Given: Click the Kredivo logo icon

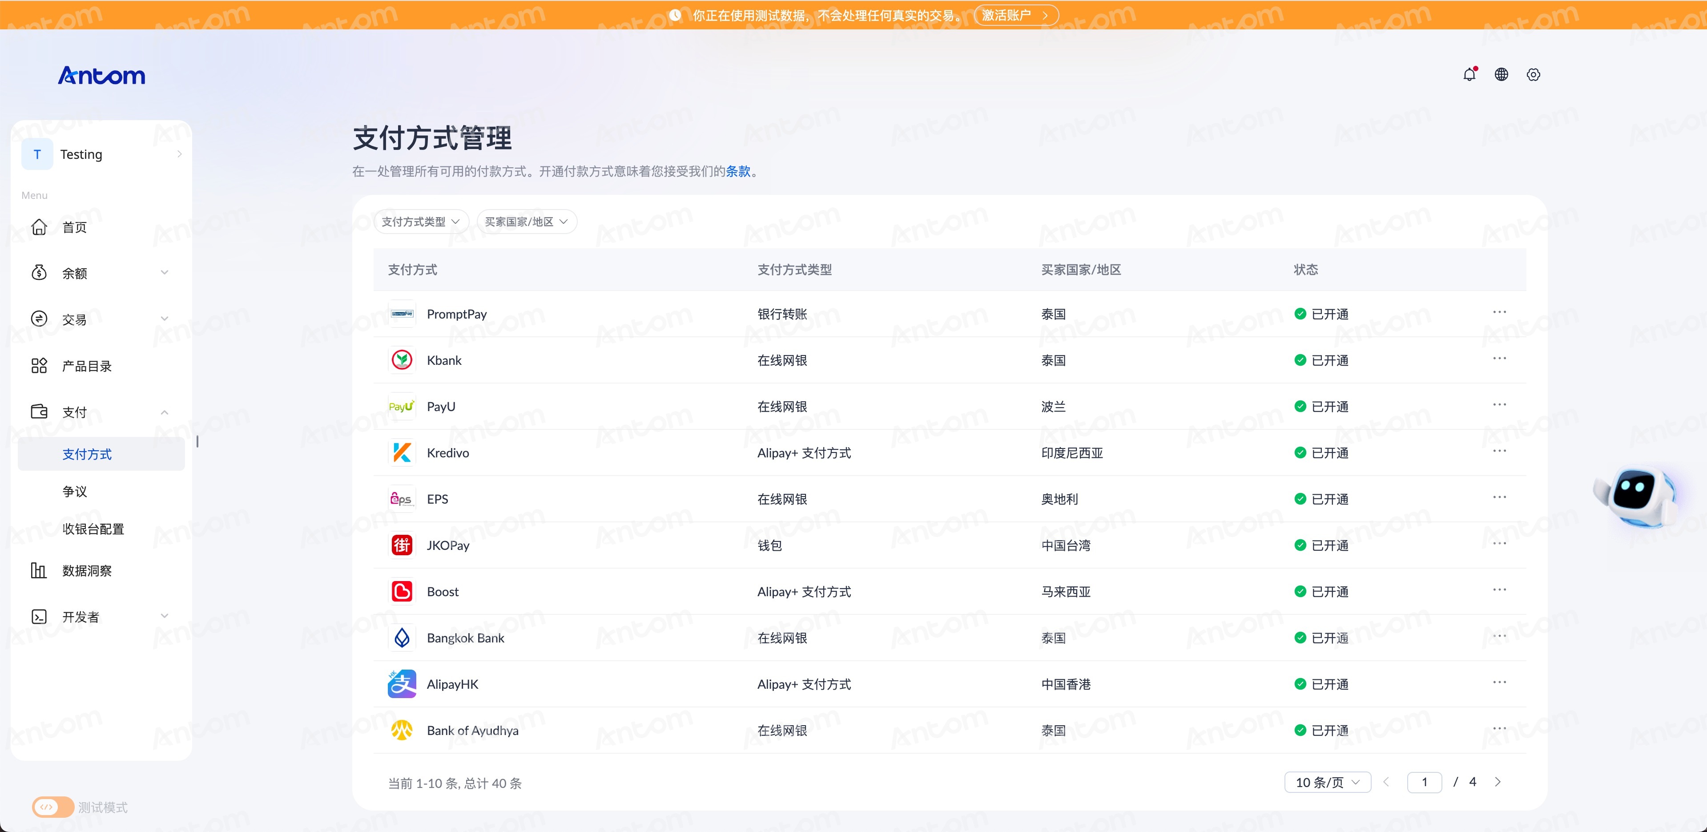Looking at the screenshot, I should (402, 453).
